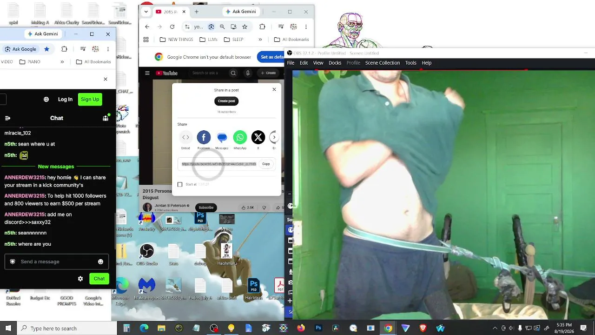The image size is (595, 335).
Task: Open the Malwarebytes desktop shortcut
Action: point(147,289)
